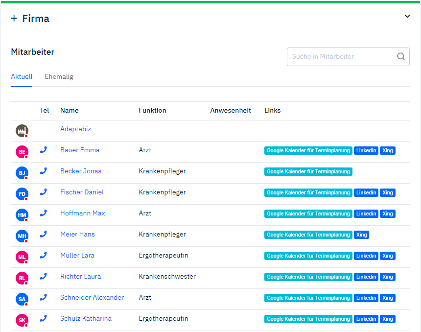The height and width of the screenshot is (332, 421).
Task: Focus the Suche in Mitarbeiter field
Action: pyautogui.click(x=342, y=57)
